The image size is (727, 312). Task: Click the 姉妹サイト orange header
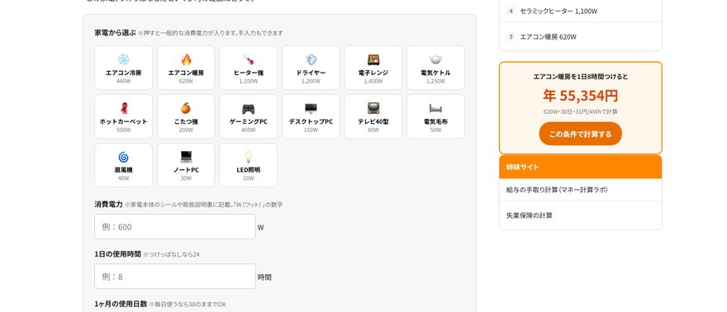[581, 167]
